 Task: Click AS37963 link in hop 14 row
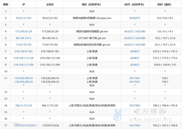pos(135,105)
